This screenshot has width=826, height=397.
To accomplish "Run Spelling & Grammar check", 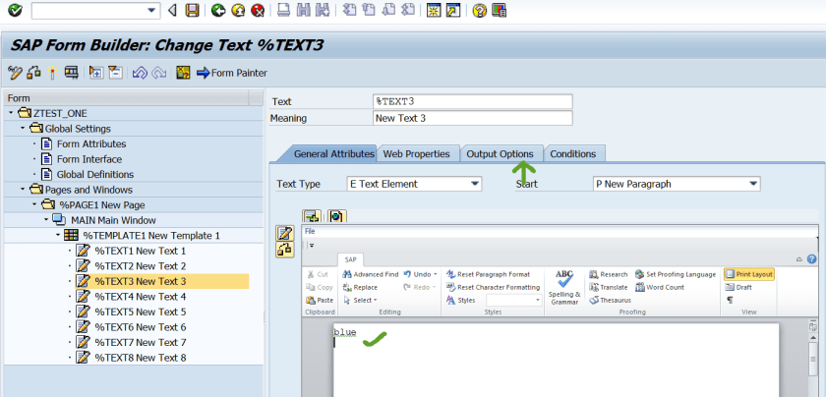I will pos(564,288).
